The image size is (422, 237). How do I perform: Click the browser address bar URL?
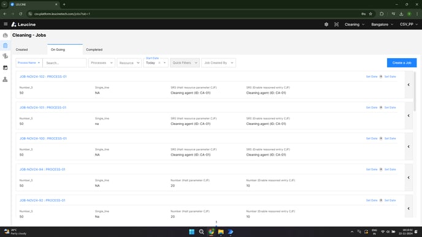[62, 13]
